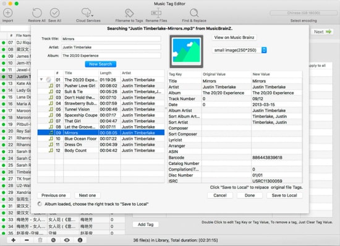
Task: Click the Length column header
Action: (x=109, y=73)
